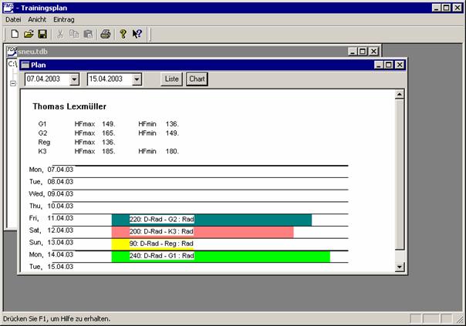466x326 pixels.
Task: Click the date row Sat, 12.04.03
Action: (51, 230)
